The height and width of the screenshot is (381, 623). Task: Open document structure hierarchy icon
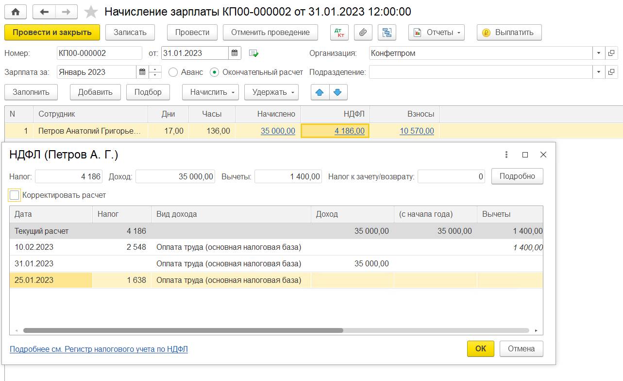coord(387,33)
